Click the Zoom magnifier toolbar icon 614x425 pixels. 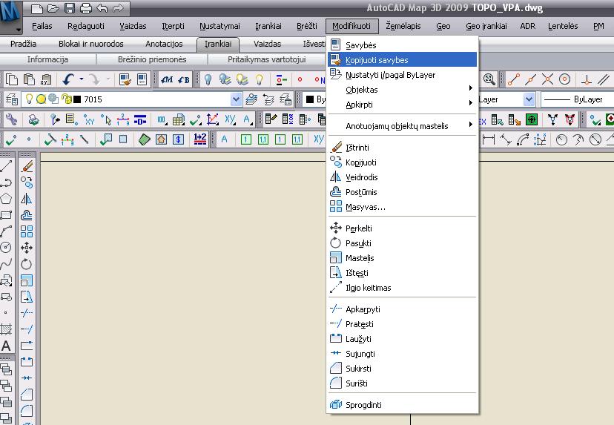tap(489, 79)
